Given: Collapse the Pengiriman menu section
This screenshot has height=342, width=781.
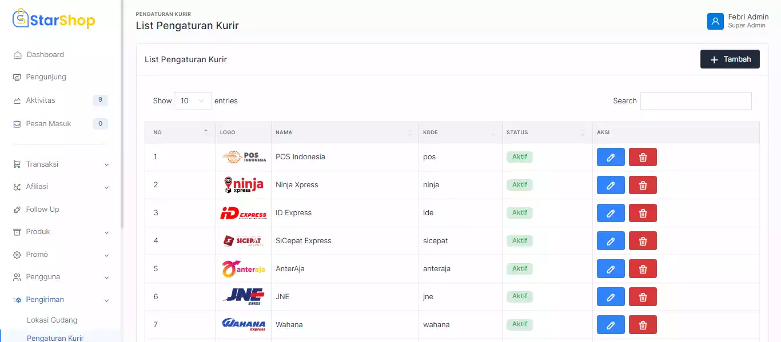Looking at the screenshot, I should coord(60,300).
